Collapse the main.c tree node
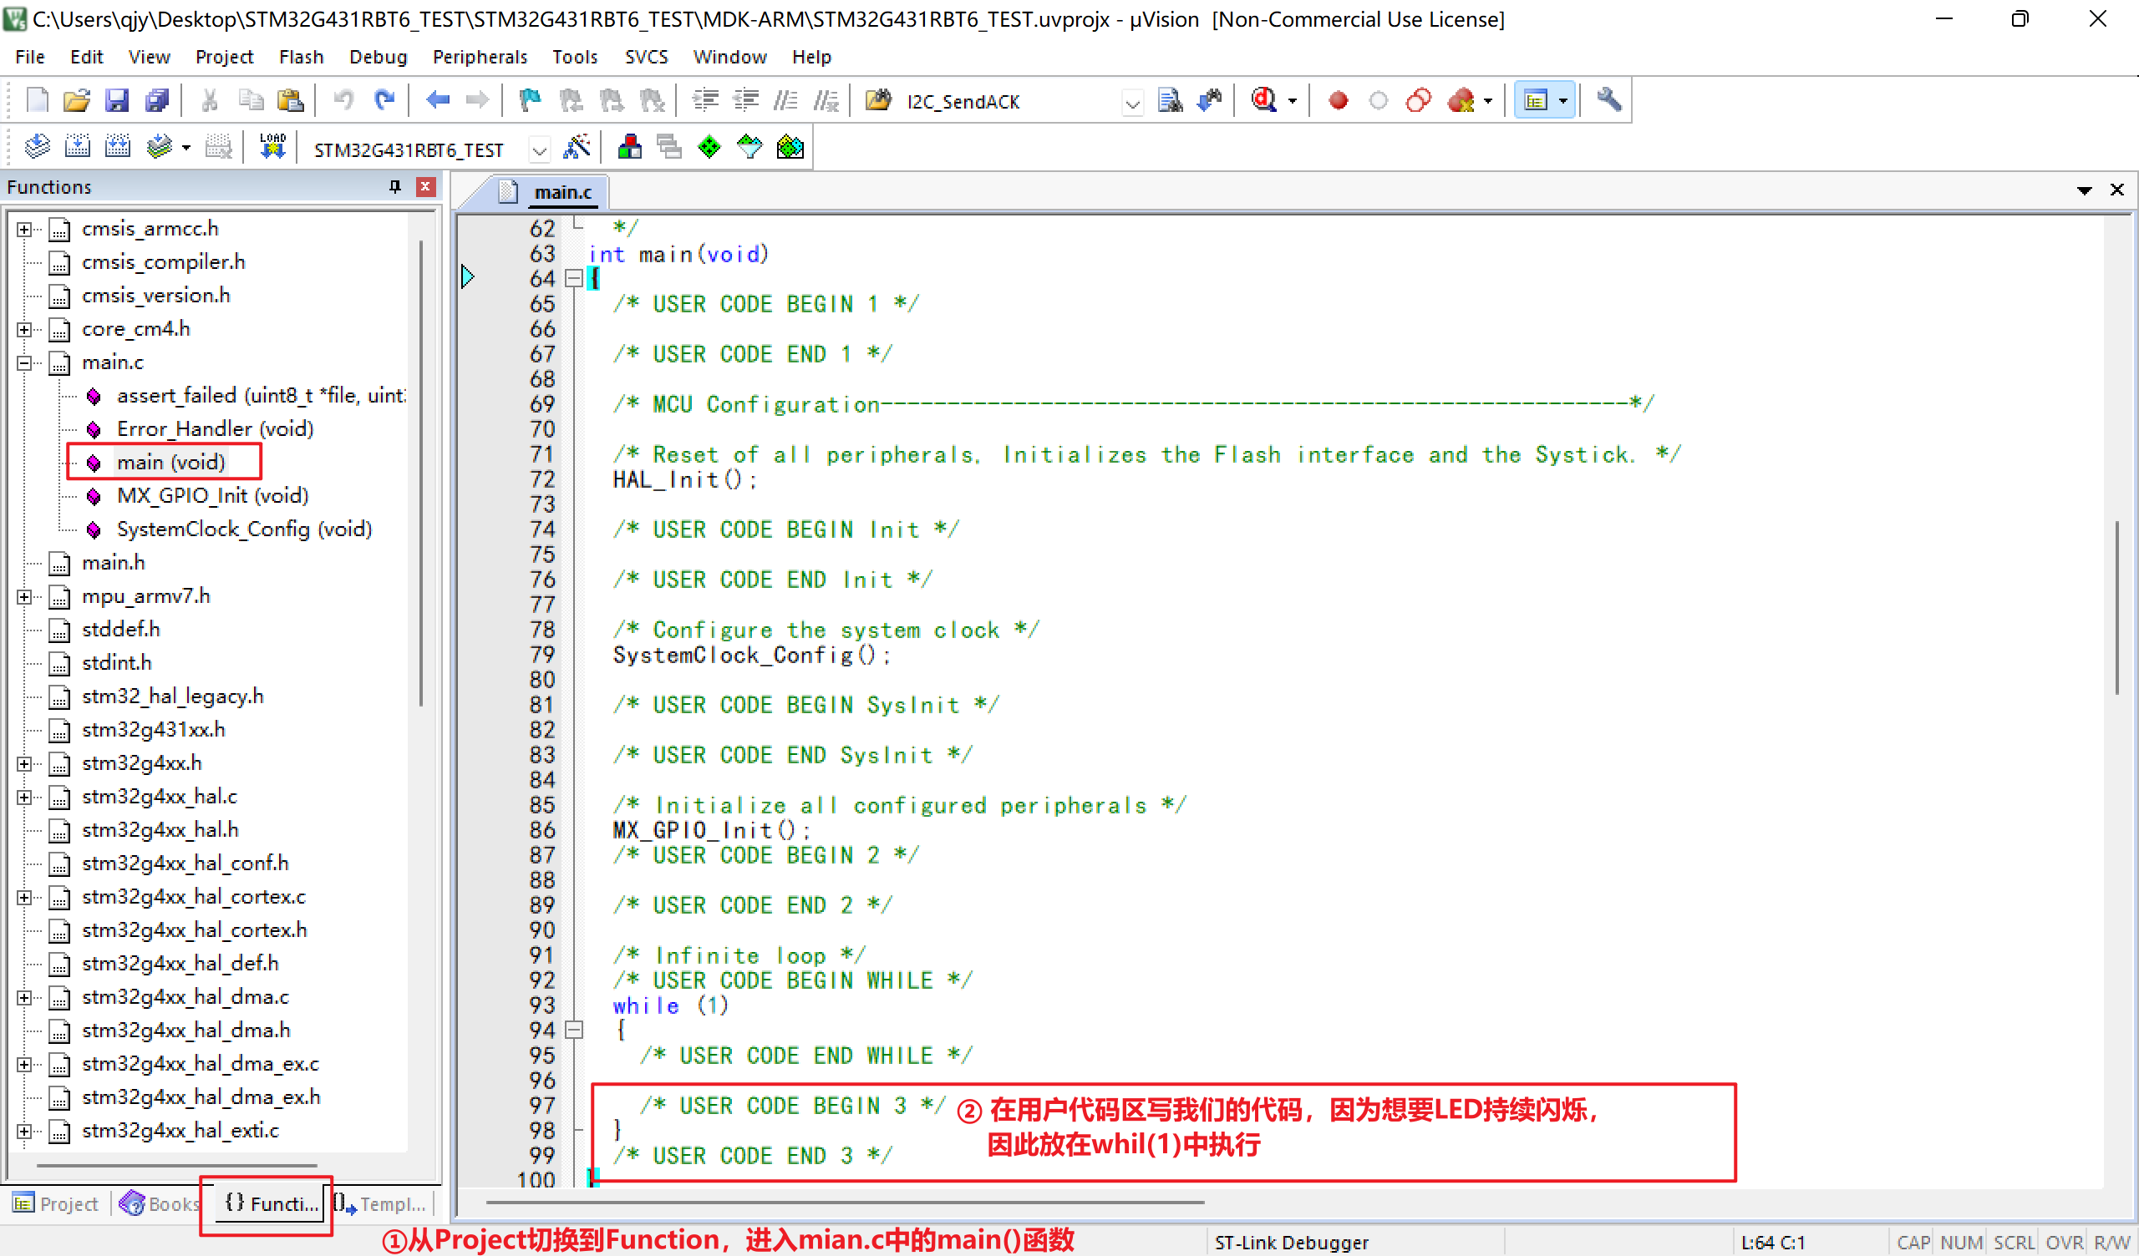Viewport: 2139px width, 1256px height. 24,362
